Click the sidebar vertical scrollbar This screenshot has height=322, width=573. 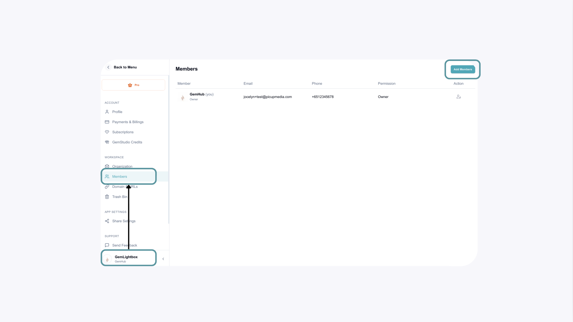pyautogui.click(x=169, y=150)
